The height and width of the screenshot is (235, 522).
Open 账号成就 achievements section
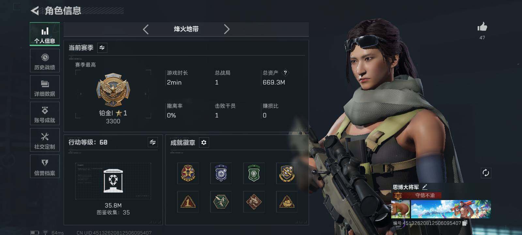(x=45, y=113)
